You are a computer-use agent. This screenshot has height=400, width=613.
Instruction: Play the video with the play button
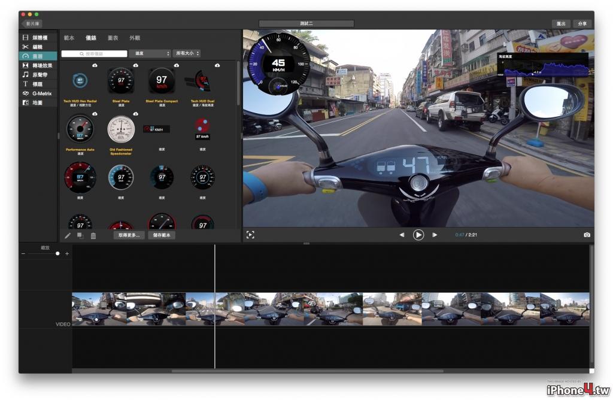(x=418, y=235)
